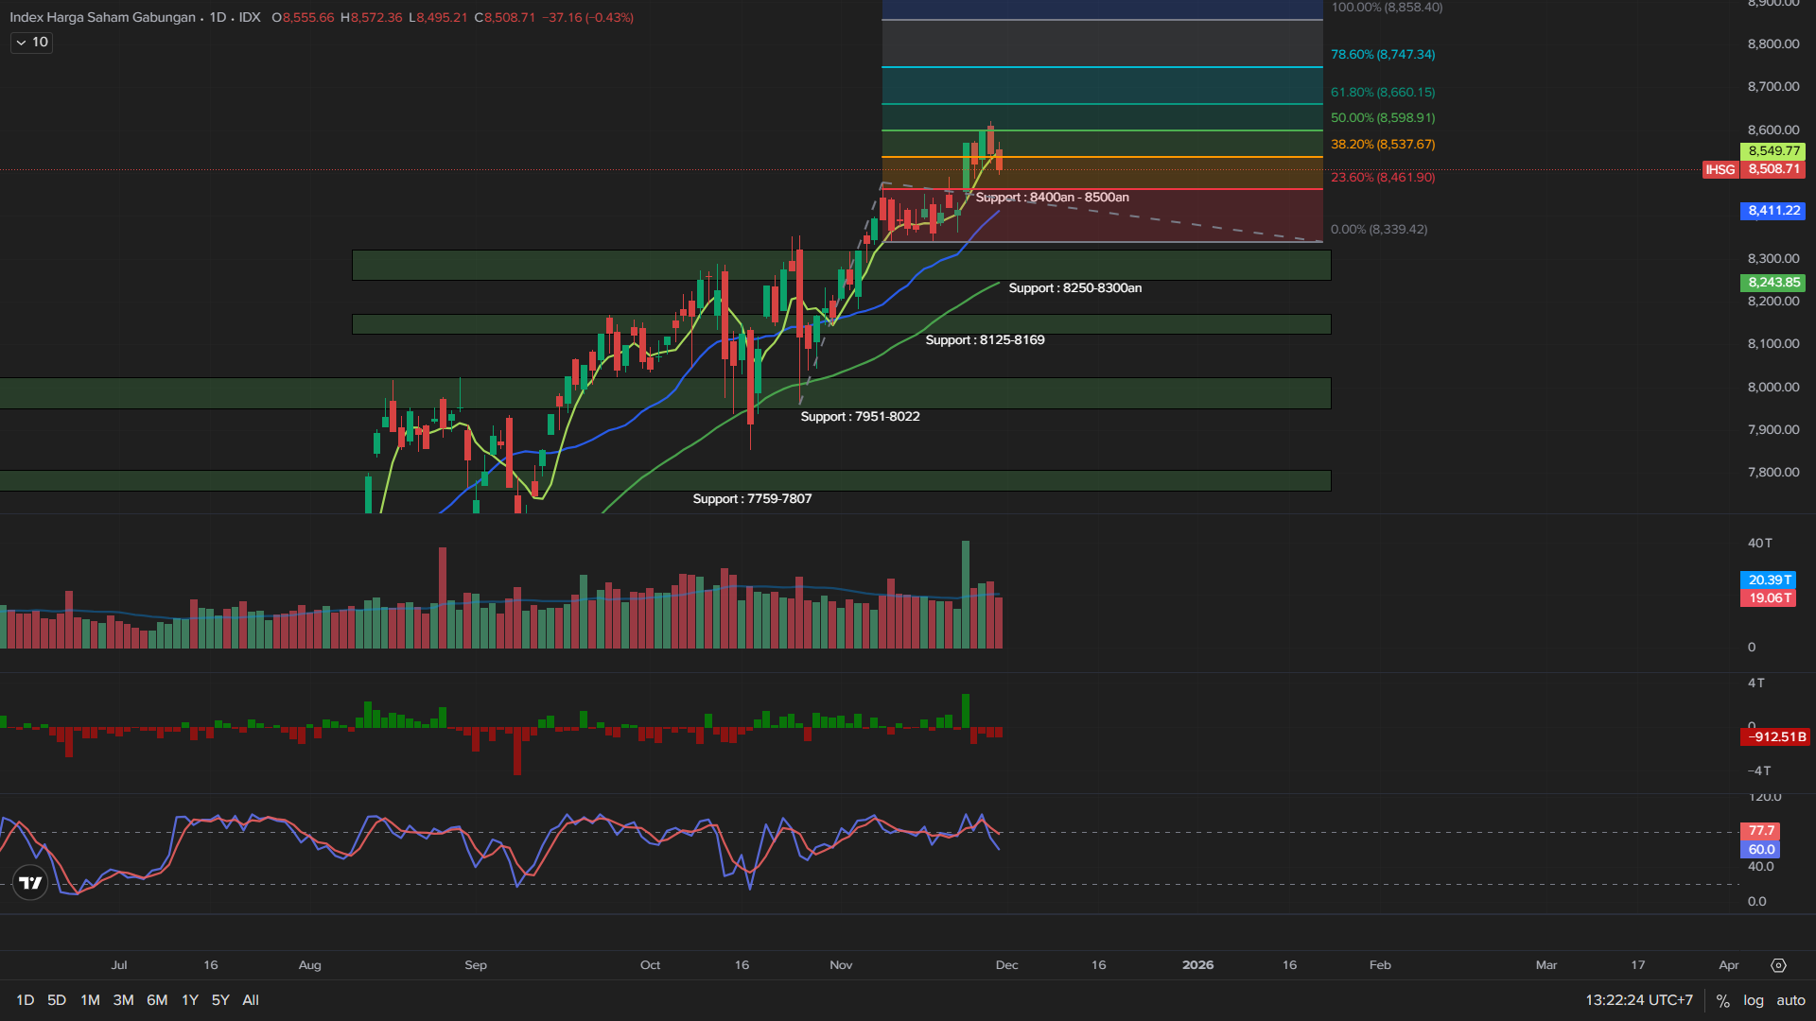Click the 77.7 stochastic value tag
1816x1021 pixels.
pos(1760,831)
